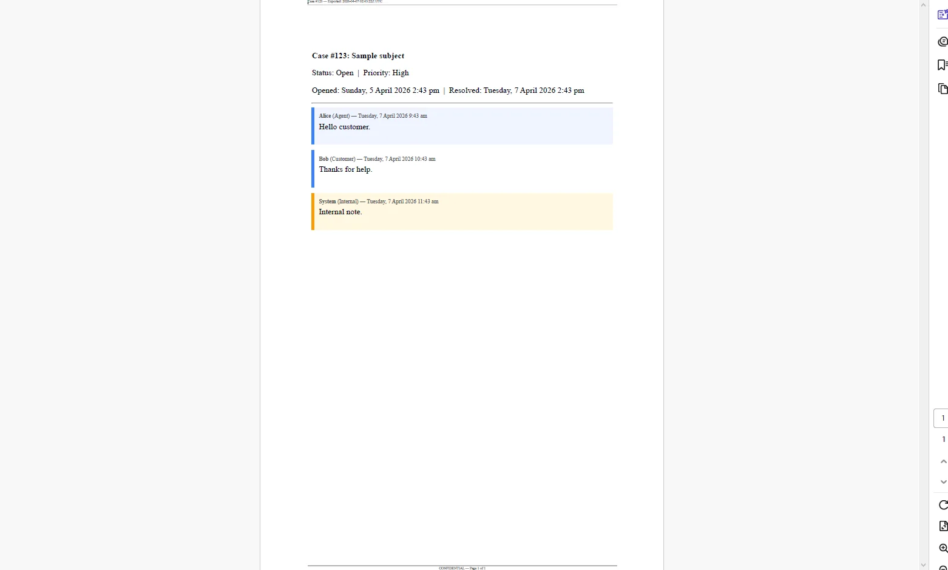The image size is (948, 570).
Task: Zoom out of the document
Action: point(943,566)
